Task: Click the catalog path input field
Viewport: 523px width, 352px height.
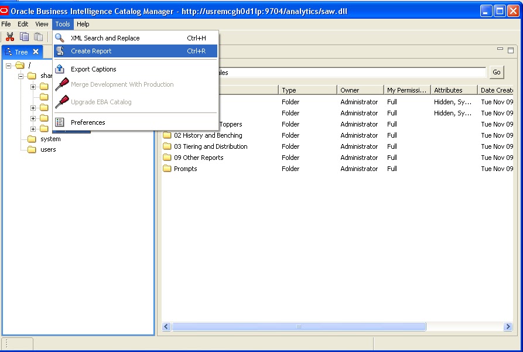Action: pyautogui.click(x=352, y=73)
